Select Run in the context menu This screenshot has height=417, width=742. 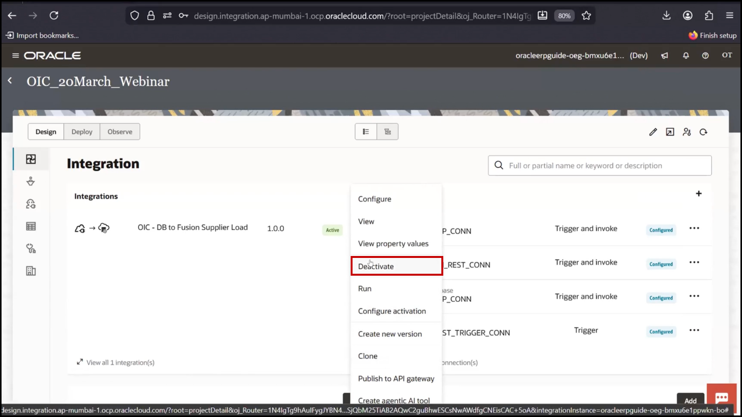pyautogui.click(x=396, y=288)
